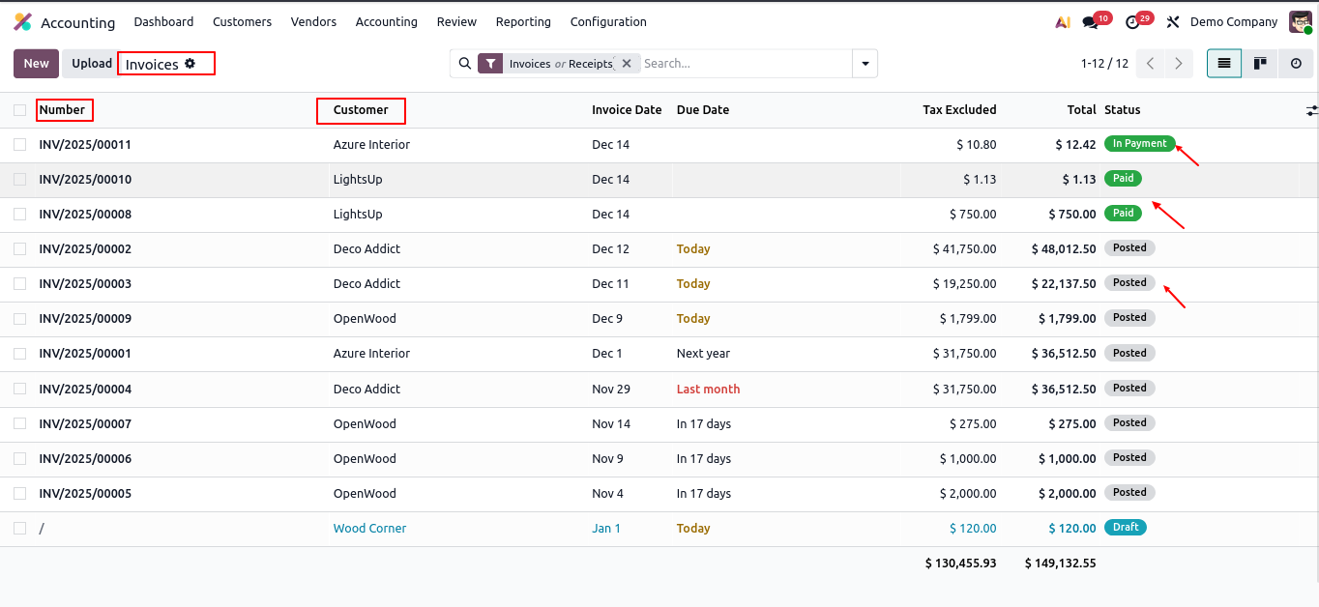1319x607 pixels.
Task: Click the Accounting app logo icon
Action: [23, 22]
